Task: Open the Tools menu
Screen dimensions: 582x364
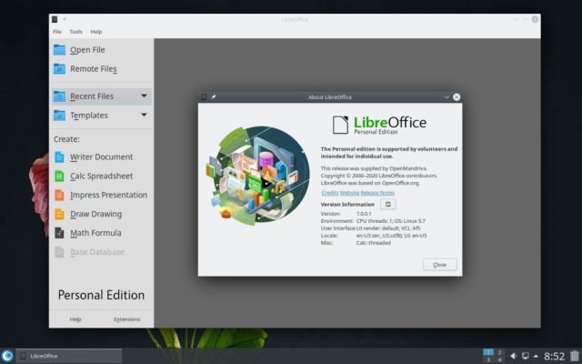Action: tap(75, 31)
